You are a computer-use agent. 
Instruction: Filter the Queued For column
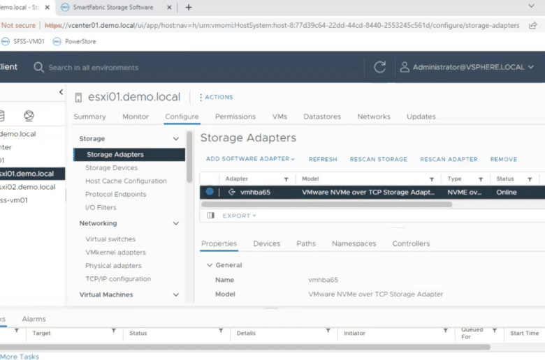pos(494,331)
